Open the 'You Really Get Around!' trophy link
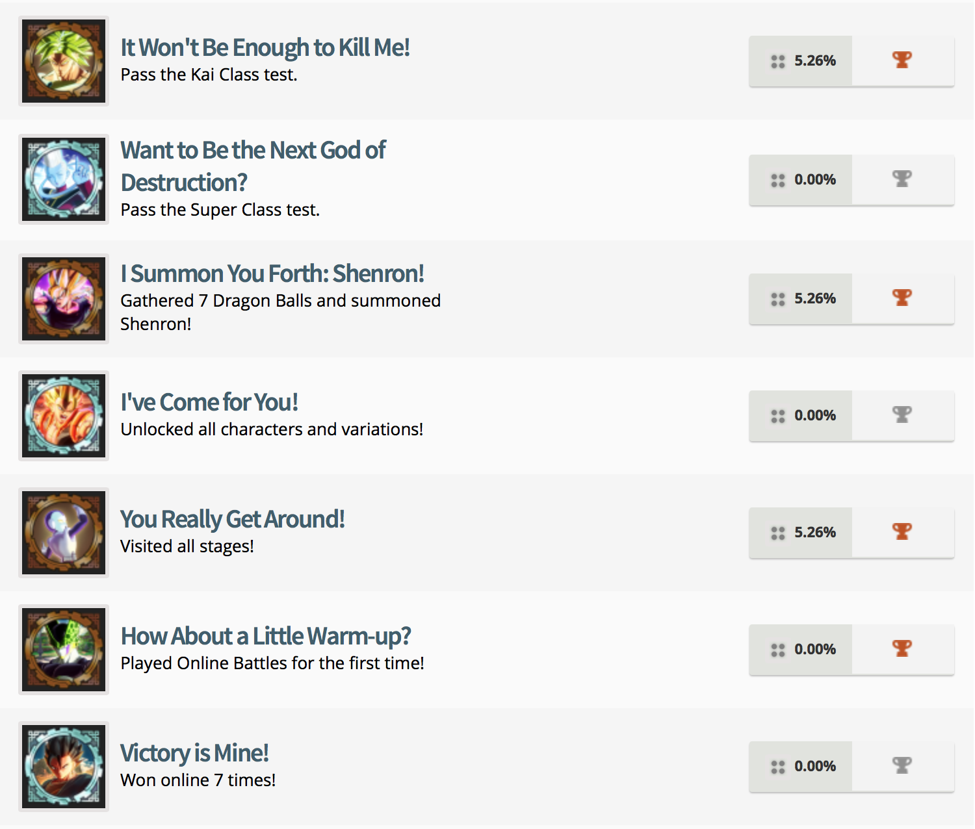The height and width of the screenshot is (829, 975). tap(232, 519)
